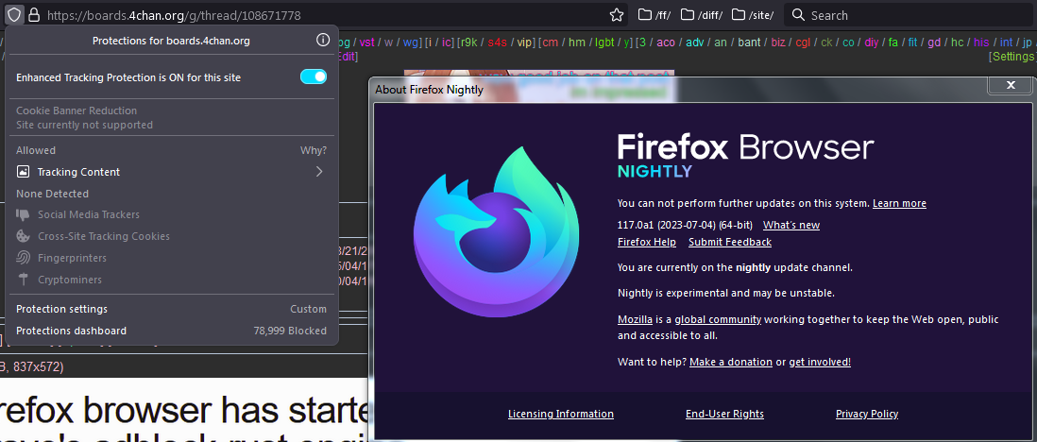Open the /diff/ bookmarks folder
1037x442 pixels.
[702, 14]
